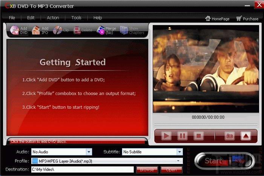Click the play button in preview
264x176 pixels.
coord(166,136)
